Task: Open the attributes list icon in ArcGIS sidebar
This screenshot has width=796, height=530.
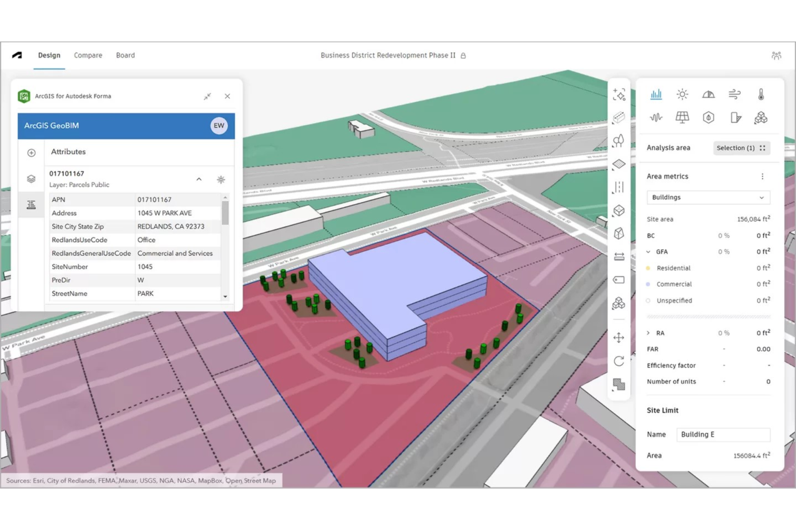Action: [x=31, y=205]
